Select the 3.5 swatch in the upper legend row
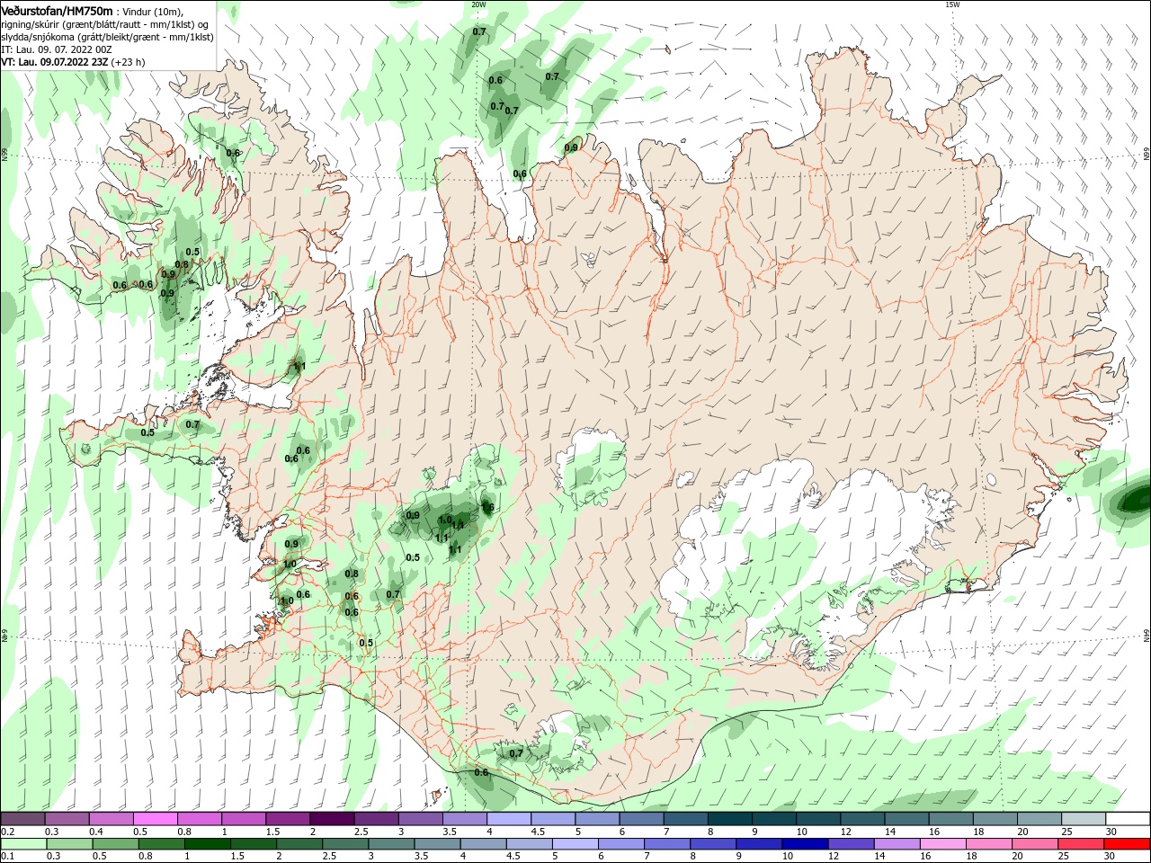The width and height of the screenshot is (1151, 863). tap(466, 819)
